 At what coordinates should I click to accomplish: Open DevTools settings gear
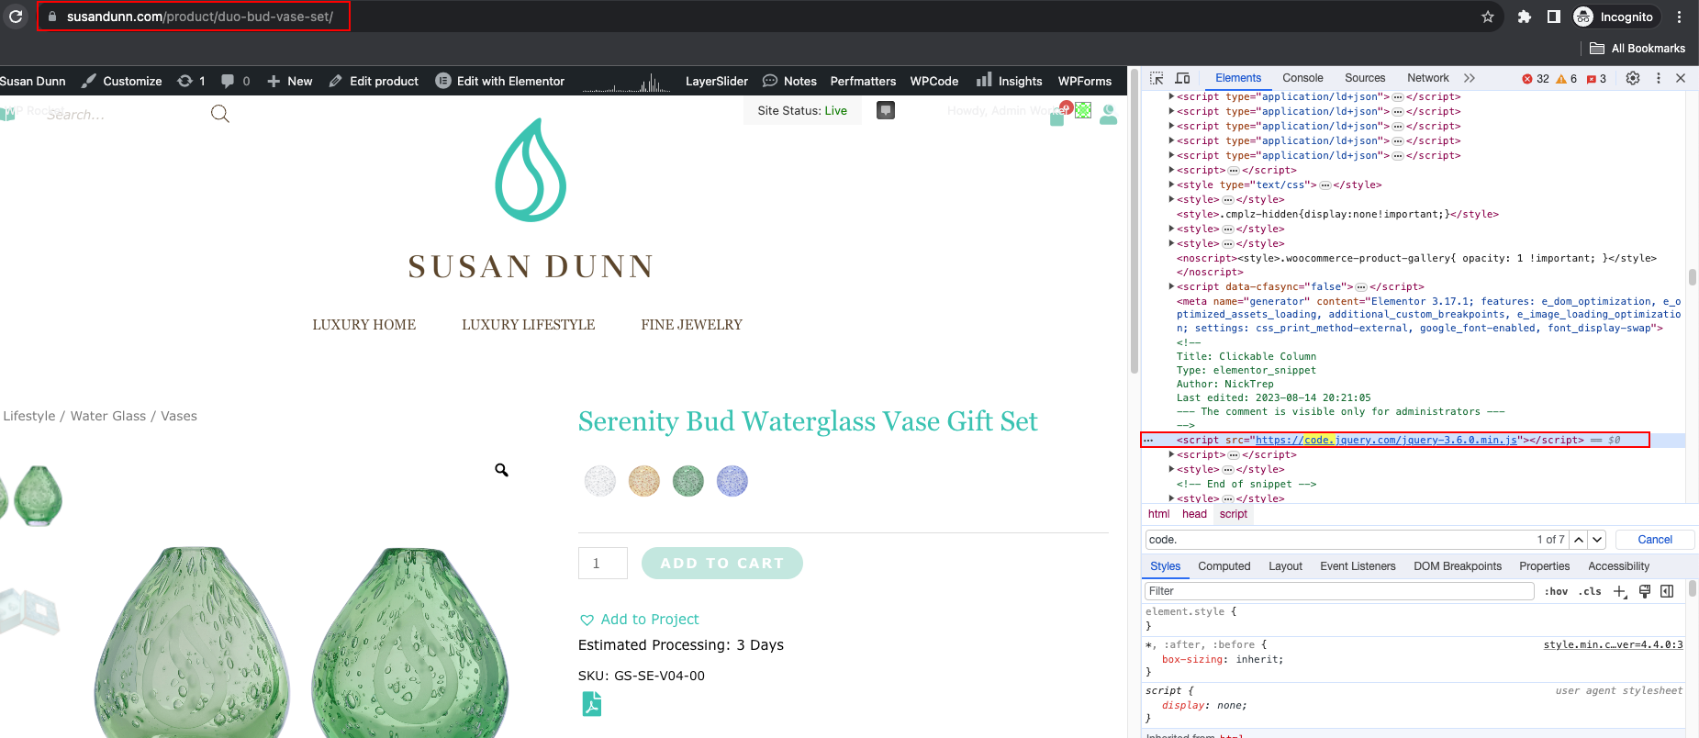tap(1633, 78)
